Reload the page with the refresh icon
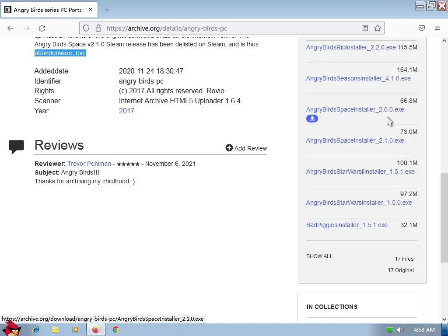448x336 pixels. tap(42, 28)
